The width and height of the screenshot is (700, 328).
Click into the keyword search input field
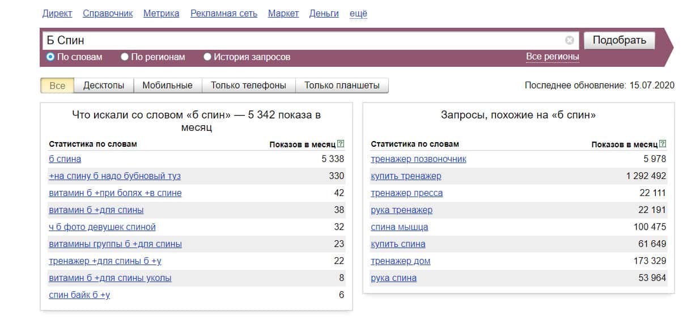(306, 40)
